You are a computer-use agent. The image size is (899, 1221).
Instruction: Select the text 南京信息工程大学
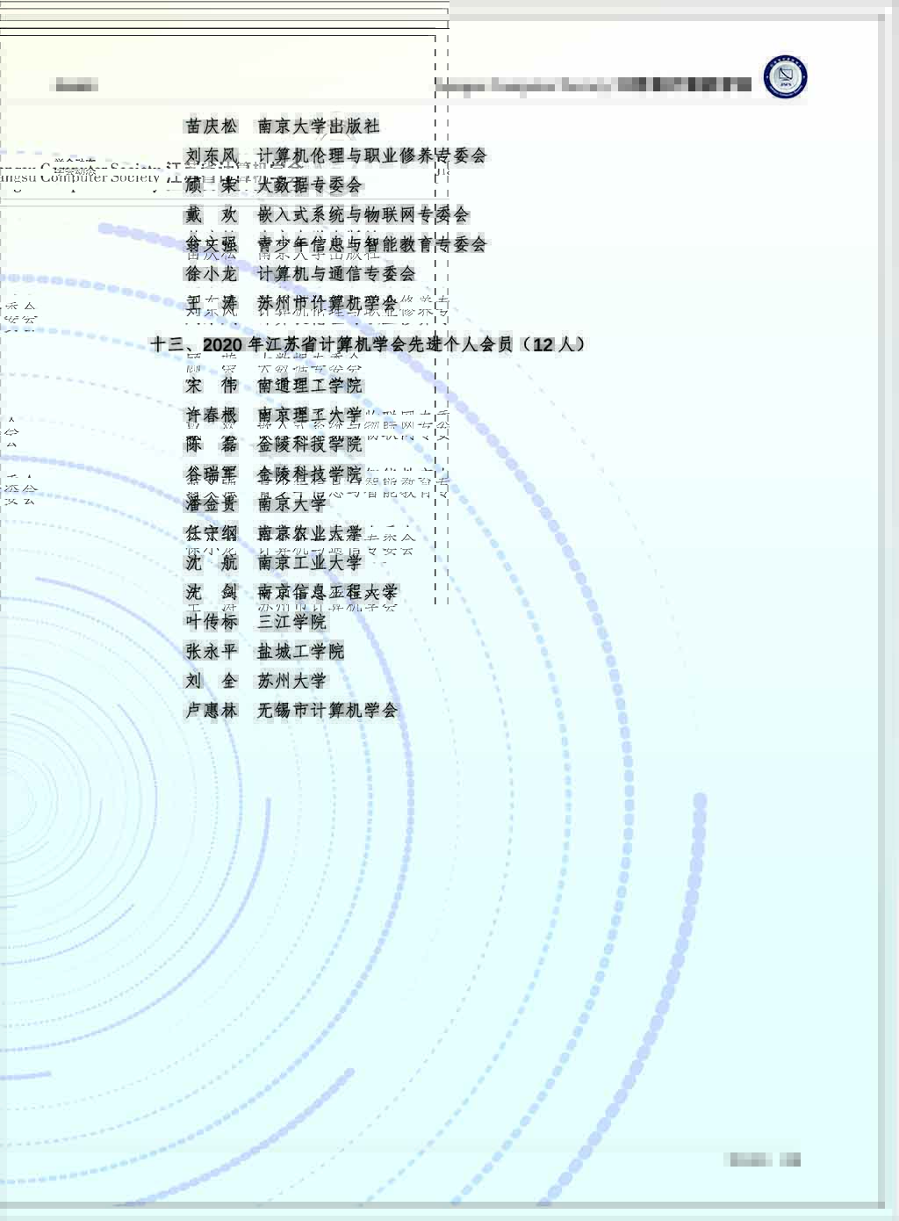click(327, 592)
